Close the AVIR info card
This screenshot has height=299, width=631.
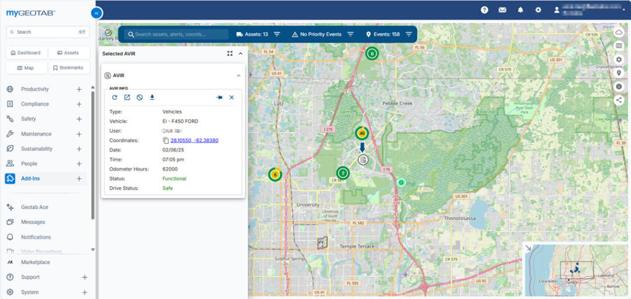tap(232, 97)
